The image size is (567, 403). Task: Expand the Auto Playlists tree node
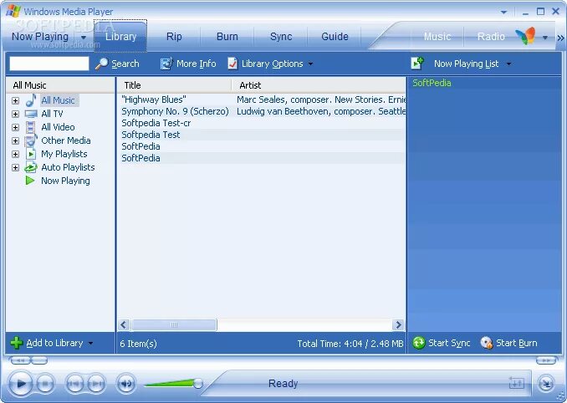tap(15, 167)
